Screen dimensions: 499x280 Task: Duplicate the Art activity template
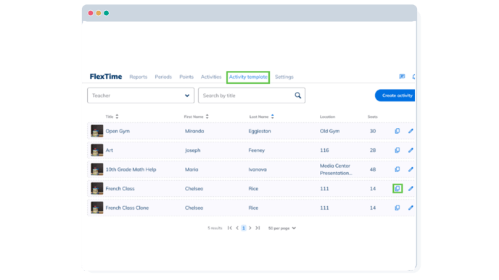click(397, 150)
